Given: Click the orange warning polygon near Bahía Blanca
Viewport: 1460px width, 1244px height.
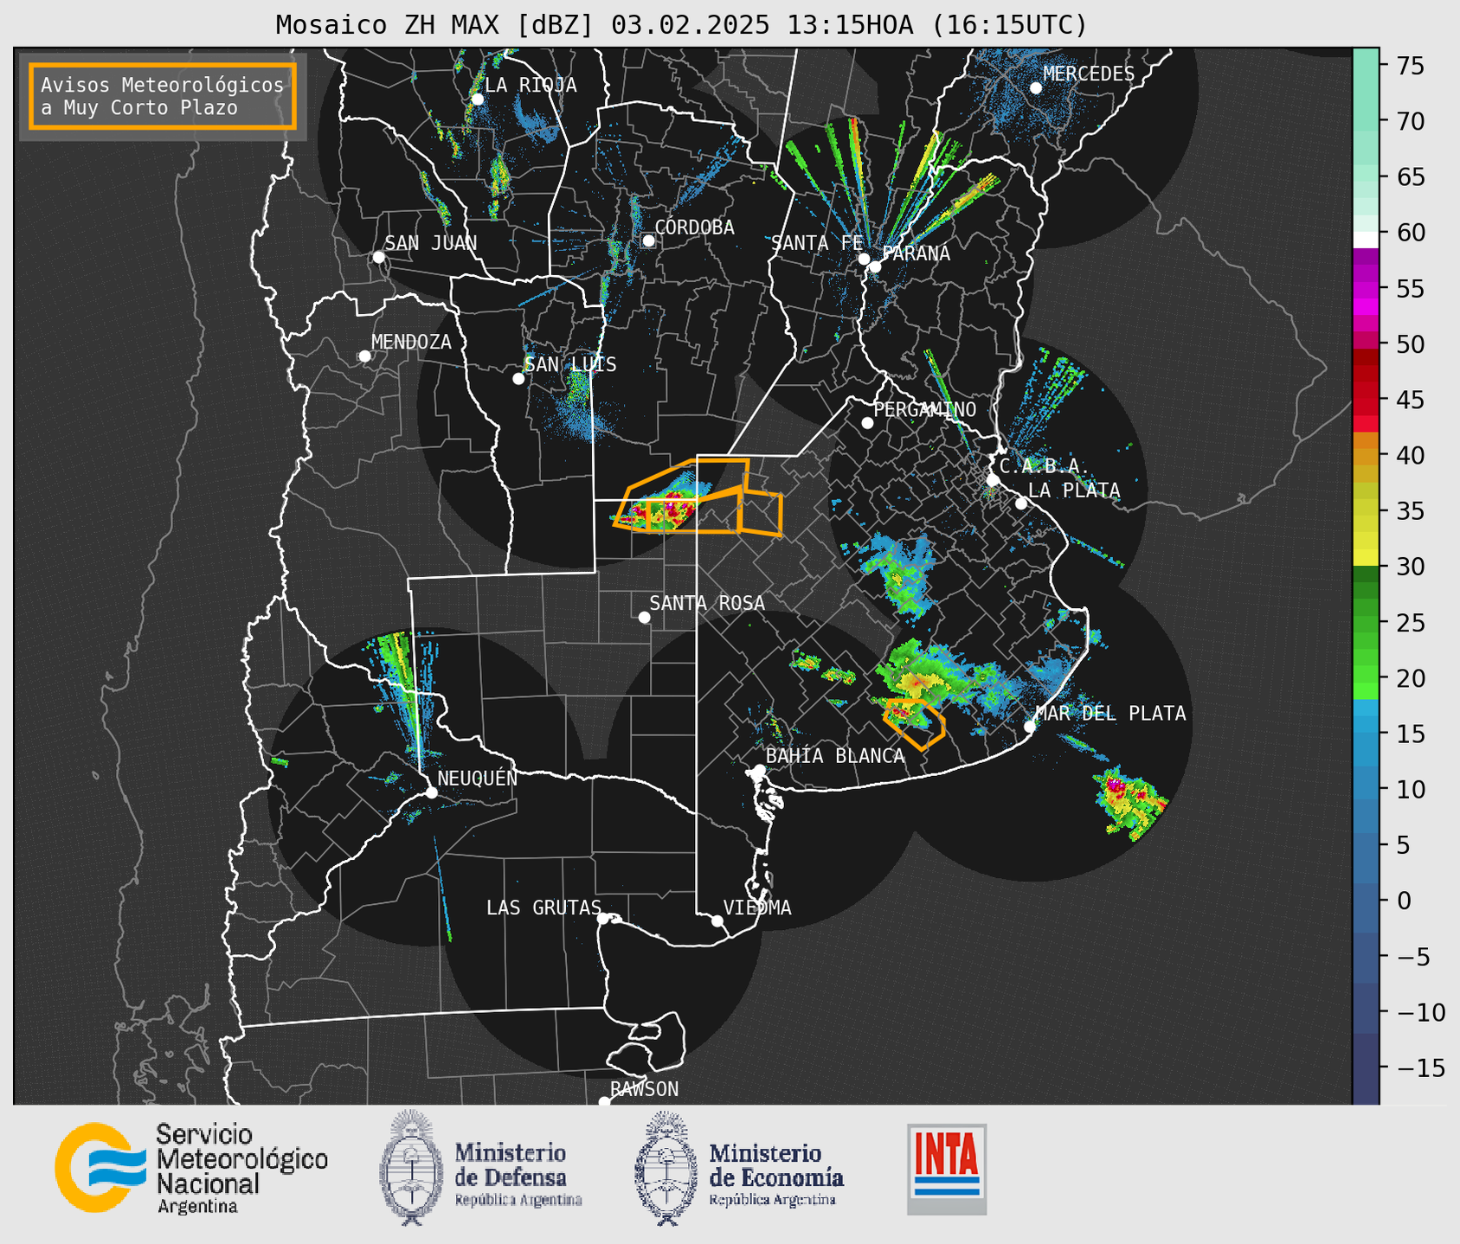Looking at the screenshot, I should click(x=914, y=723).
